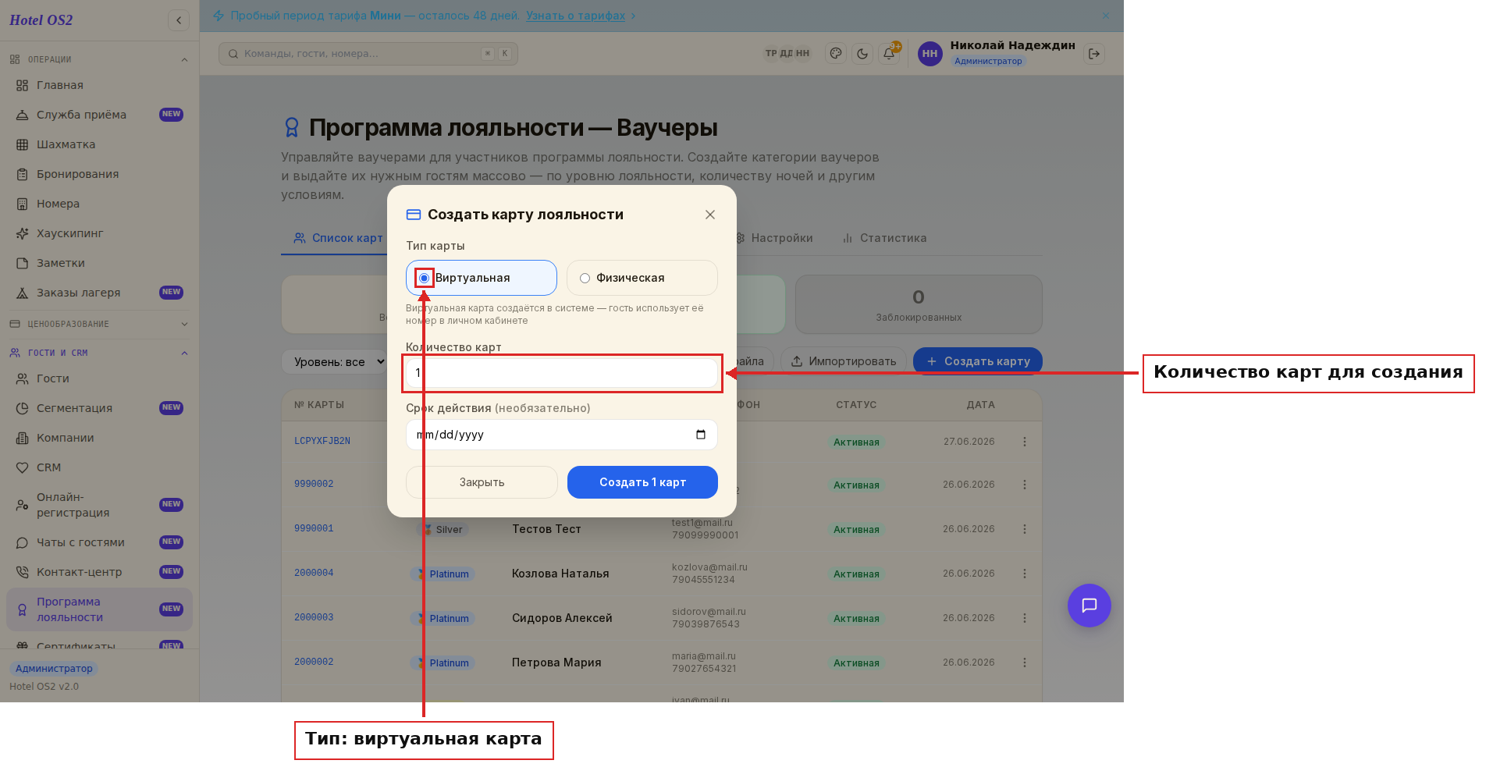Open the date picker calendar icon
1493x778 pixels.
tap(701, 435)
